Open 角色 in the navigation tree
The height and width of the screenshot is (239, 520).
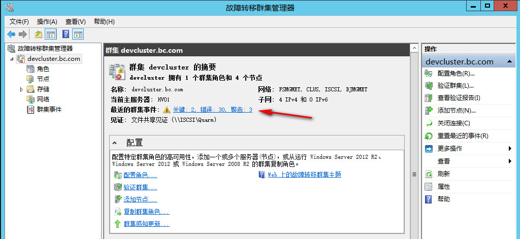(x=43, y=69)
